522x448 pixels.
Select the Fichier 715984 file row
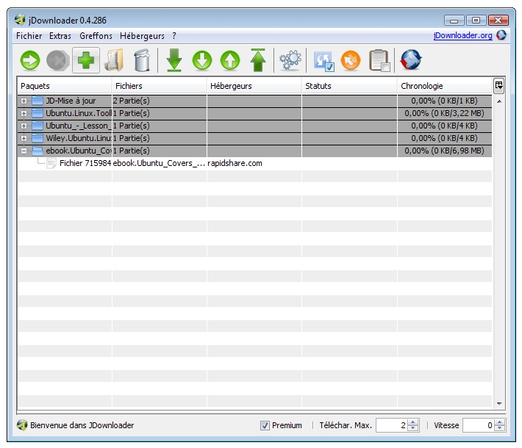254,163
